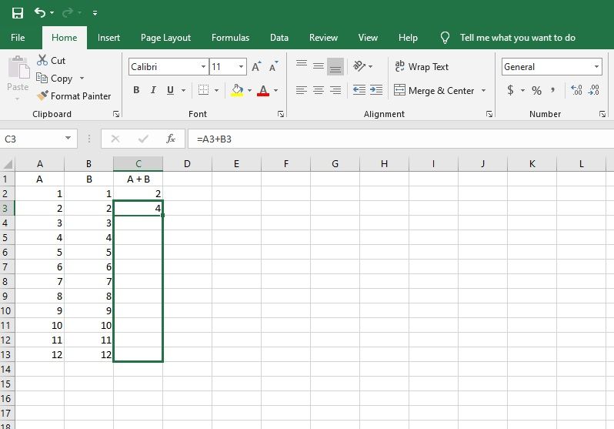This screenshot has height=429, width=614.
Task: Toggle Underline formatting
Action: (x=170, y=90)
